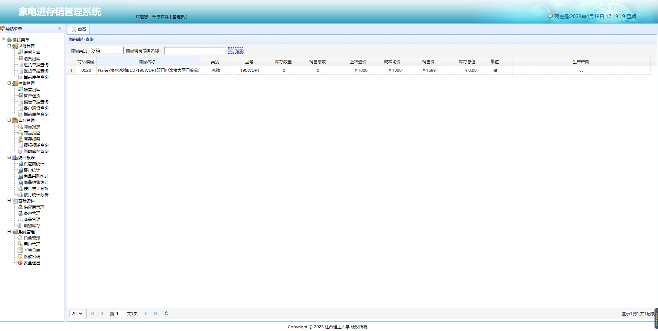Screen dimensions: 658x331
Task: Collapse the navigation menu panel
Action: (x=59, y=29)
